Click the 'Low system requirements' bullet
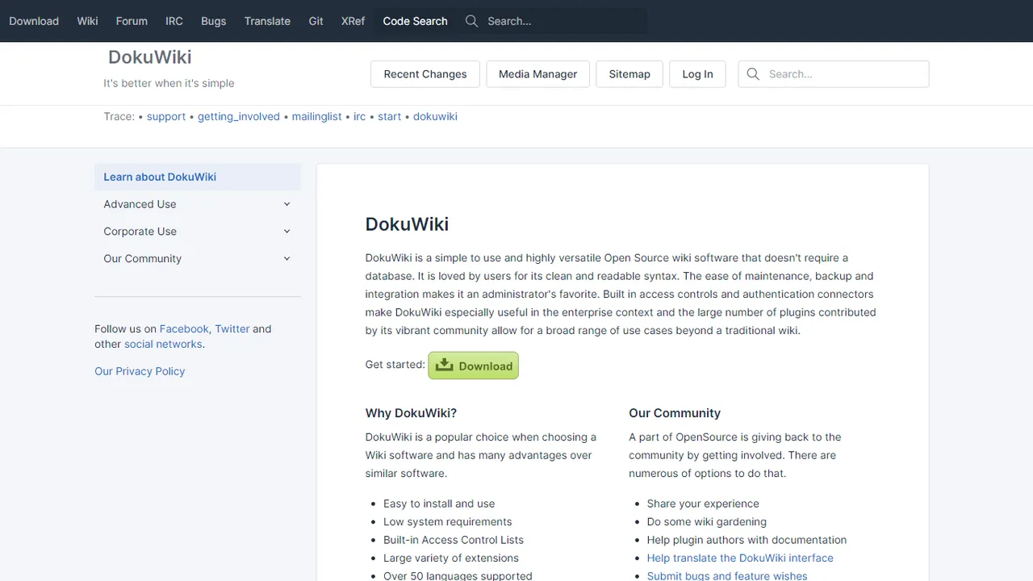Screen dimensions: 1033x581 coord(448,522)
